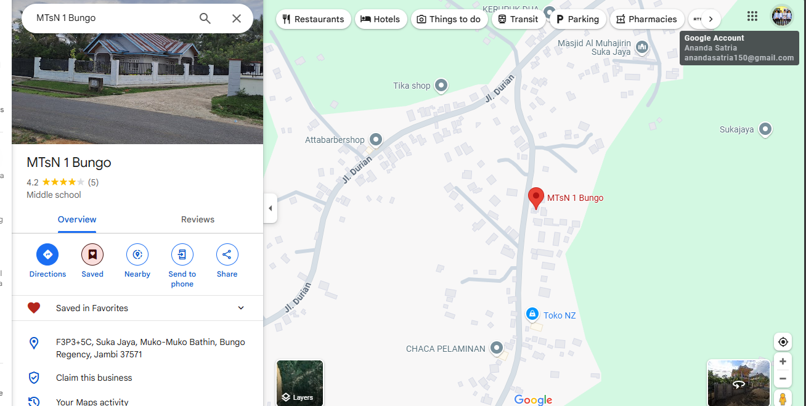The image size is (806, 406).
Task: Click the Street View preview thumbnail
Action: click(x=738, y=383)
